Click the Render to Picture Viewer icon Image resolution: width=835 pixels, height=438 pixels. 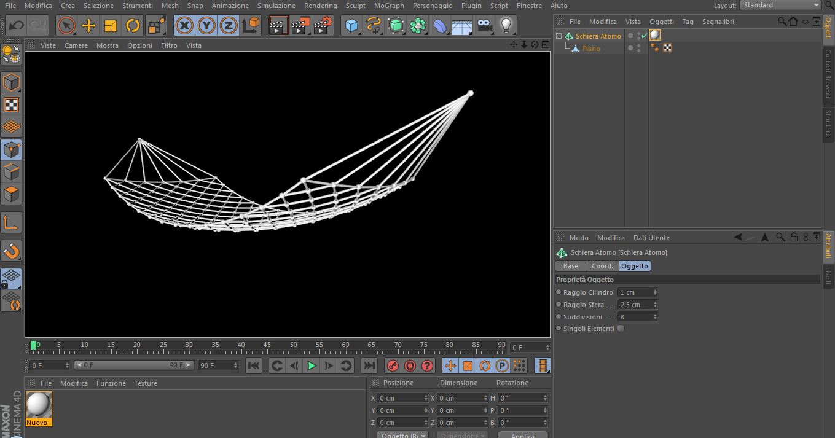click(x=300, y=25)
